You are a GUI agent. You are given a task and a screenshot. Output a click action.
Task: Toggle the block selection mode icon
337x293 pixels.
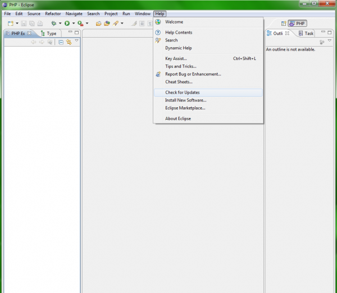[x=142, y=23]
